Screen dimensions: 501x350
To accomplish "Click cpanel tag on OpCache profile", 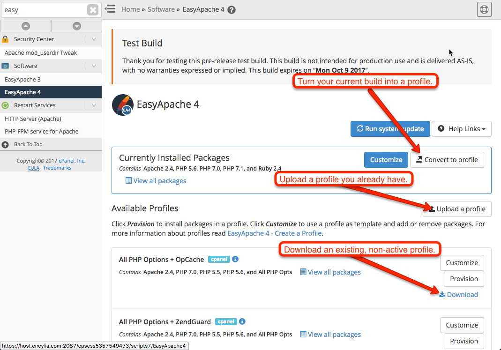I will coord(219,259).
